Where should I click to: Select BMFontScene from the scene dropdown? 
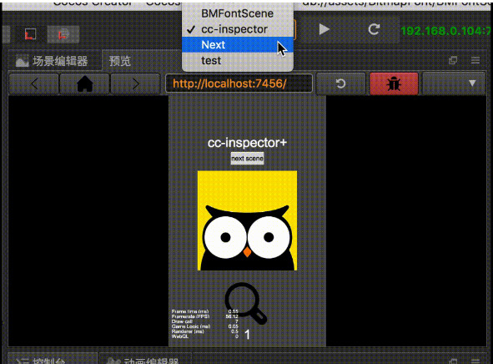[238, 13]
